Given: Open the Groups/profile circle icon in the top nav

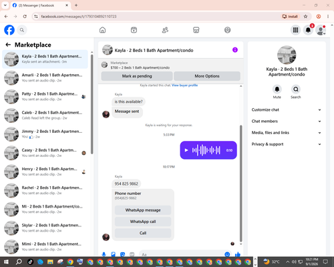Looking at the screenshot, I should click(227, 30).
